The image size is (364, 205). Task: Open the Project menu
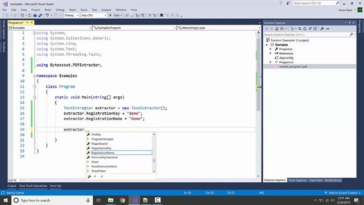click(x=36, y=10)
